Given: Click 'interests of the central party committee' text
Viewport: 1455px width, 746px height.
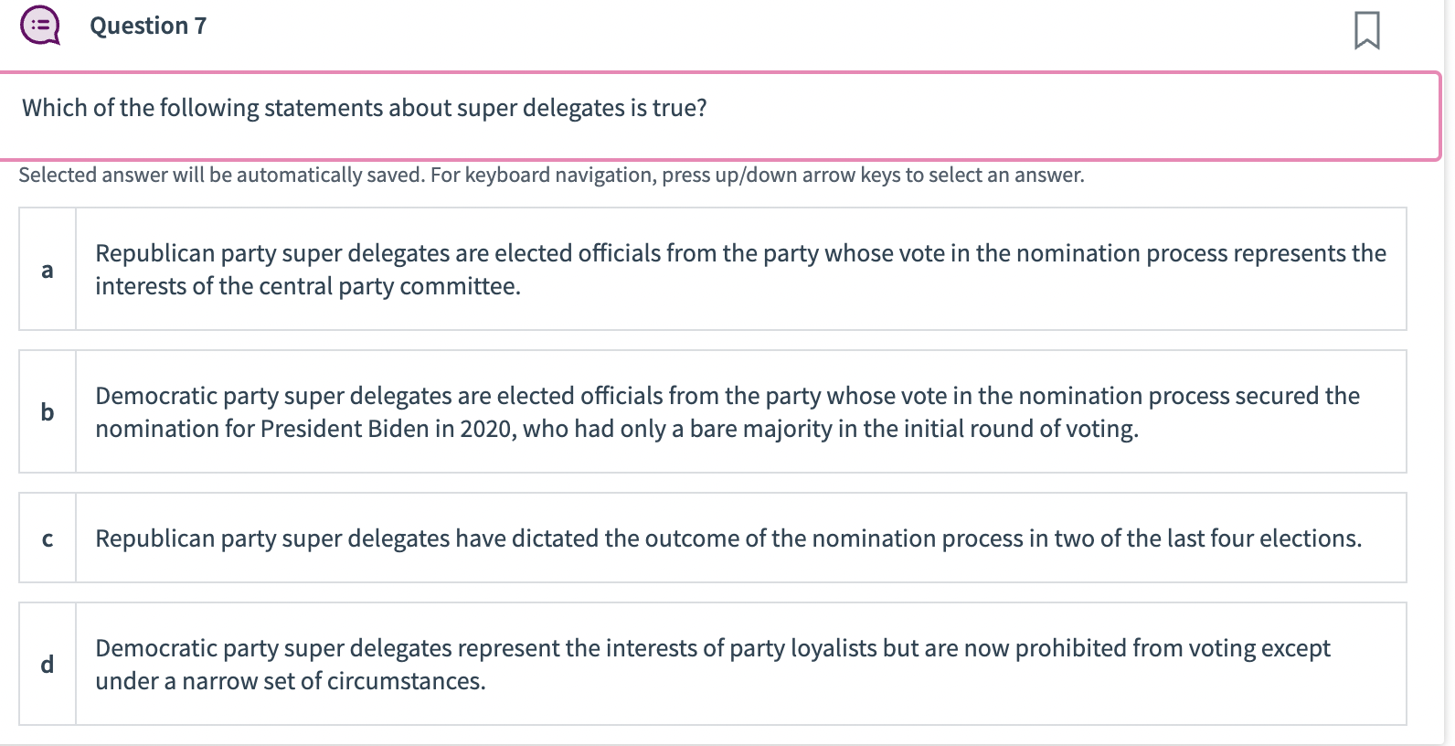Looking at the screenshot, I should pos(307,286).
